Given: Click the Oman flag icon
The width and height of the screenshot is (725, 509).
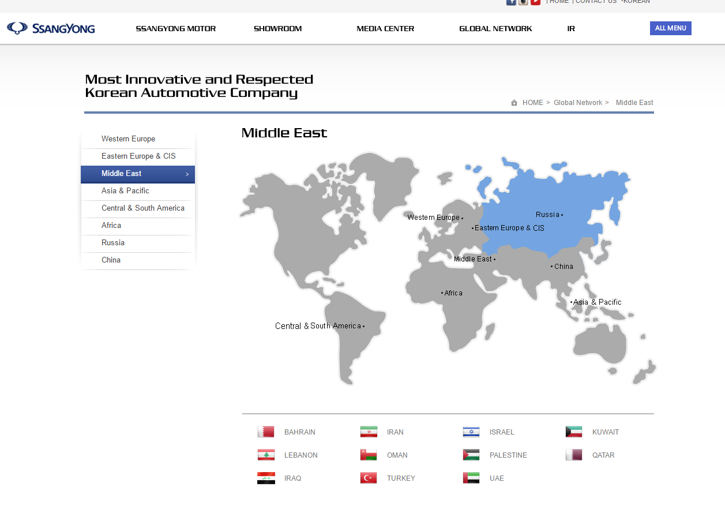Looking at the screenshot, I should click(369, 455).
